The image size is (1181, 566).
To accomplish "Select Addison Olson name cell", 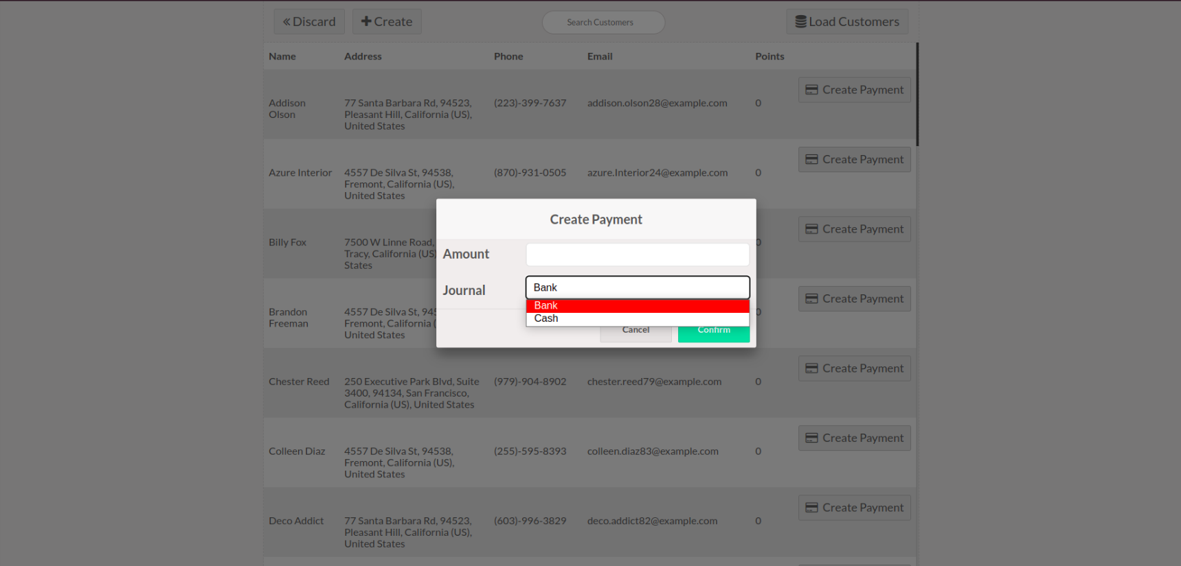I will coord(287,109).
